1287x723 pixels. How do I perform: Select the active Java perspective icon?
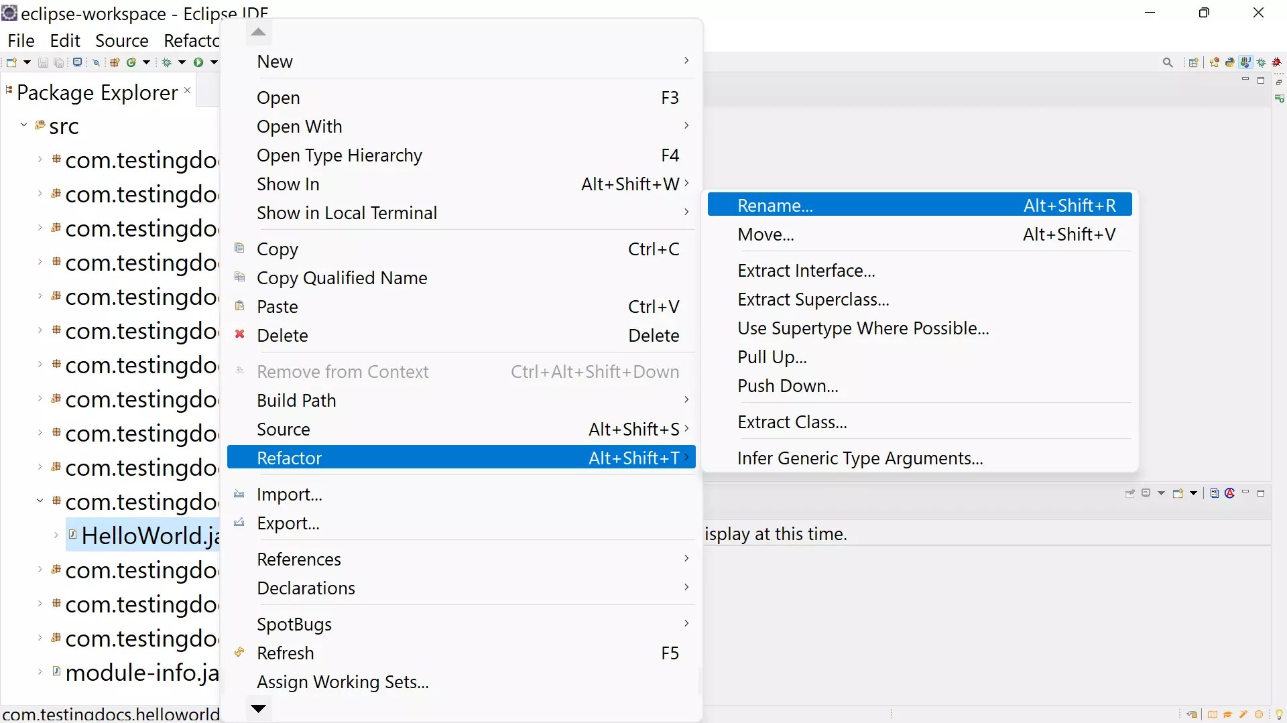click(x=1245, y=62)
